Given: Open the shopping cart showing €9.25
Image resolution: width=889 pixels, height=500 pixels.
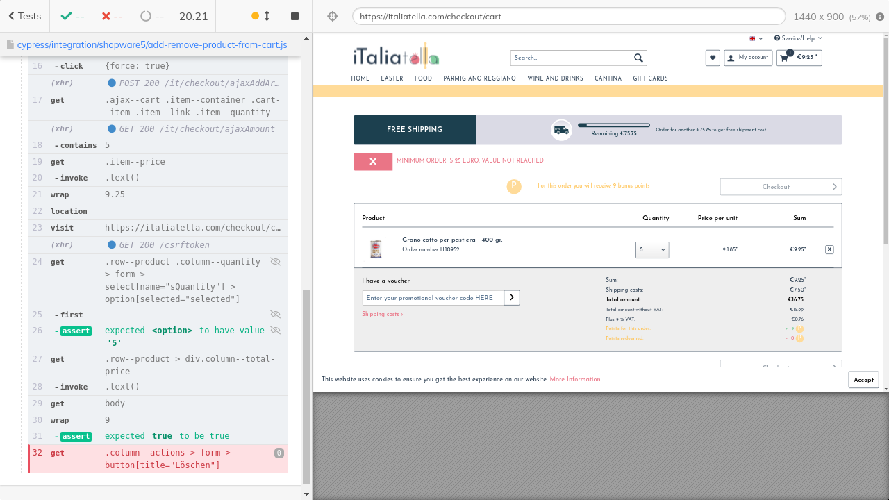Looking at the screenshot, I should pos(799,58).
